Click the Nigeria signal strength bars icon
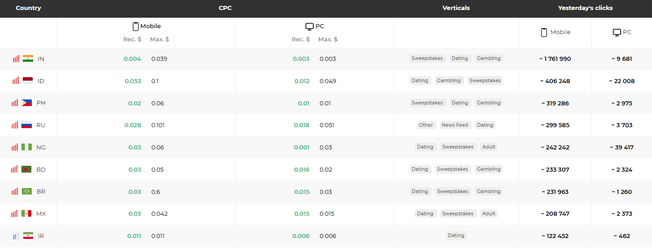Screen dimensions: 652x248 (x=15, y=147)
